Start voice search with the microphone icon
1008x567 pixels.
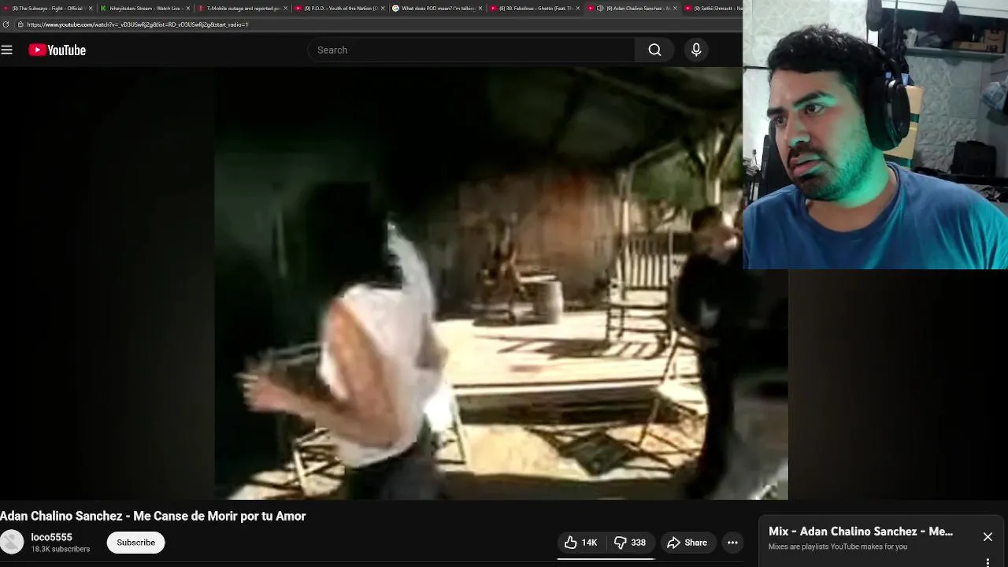[696, 50]
